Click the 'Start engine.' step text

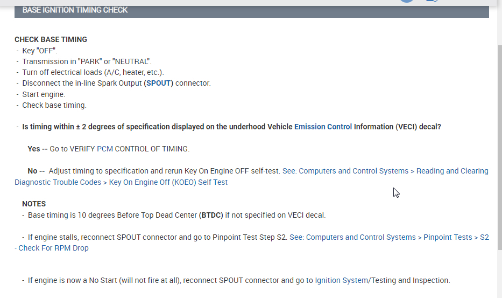point(44,94)
